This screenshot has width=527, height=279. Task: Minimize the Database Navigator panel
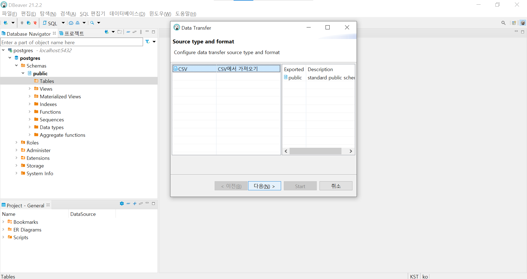147,32
